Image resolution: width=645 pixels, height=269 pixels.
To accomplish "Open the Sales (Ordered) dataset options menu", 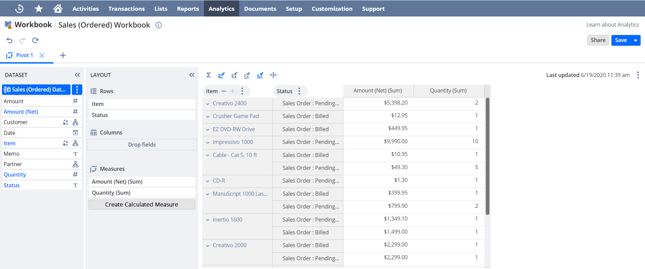I will coord(77,89).
